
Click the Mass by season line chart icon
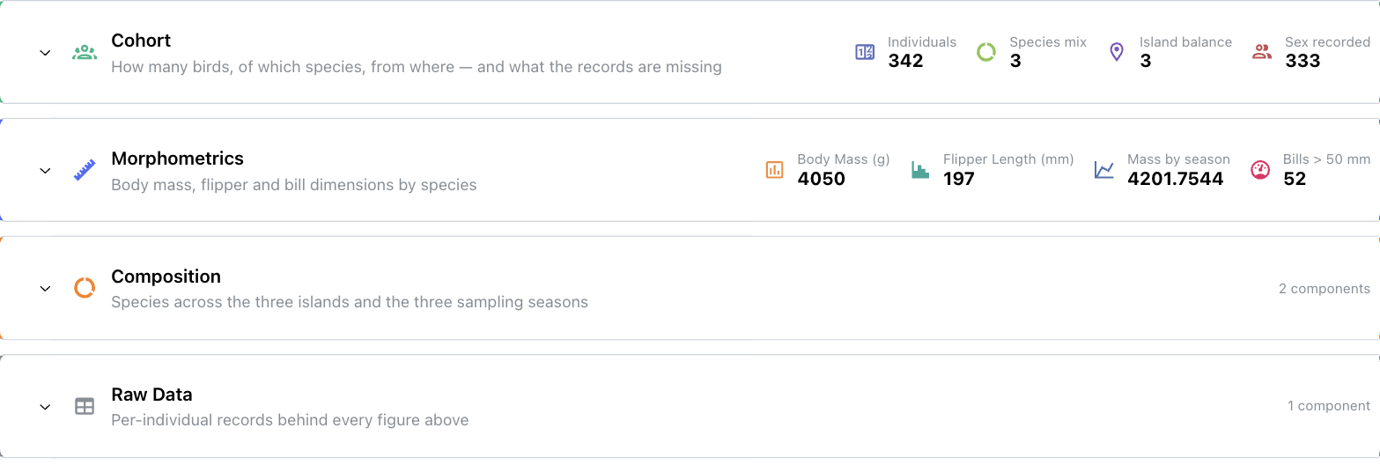click(1104, 170)
